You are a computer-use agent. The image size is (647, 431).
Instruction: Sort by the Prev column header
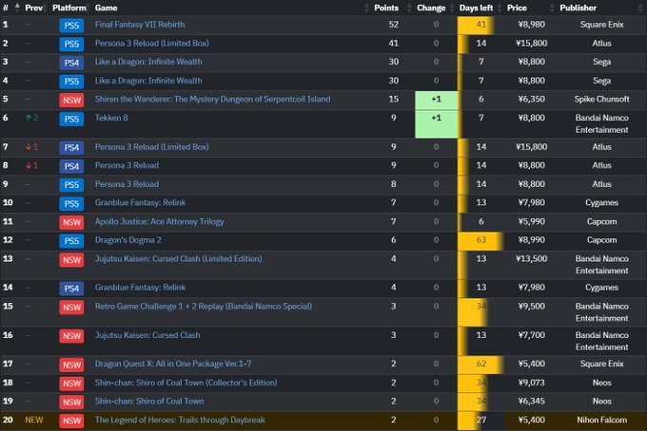[34, 8]
